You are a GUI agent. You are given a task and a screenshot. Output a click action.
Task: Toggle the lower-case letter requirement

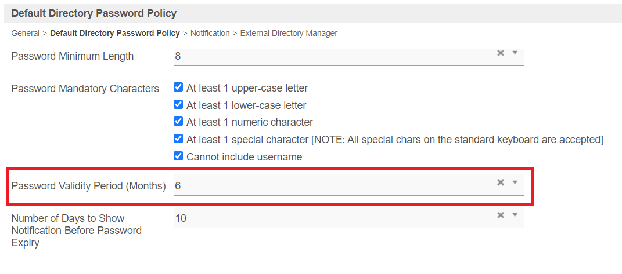pyautogui.click(x=178, y=105)
